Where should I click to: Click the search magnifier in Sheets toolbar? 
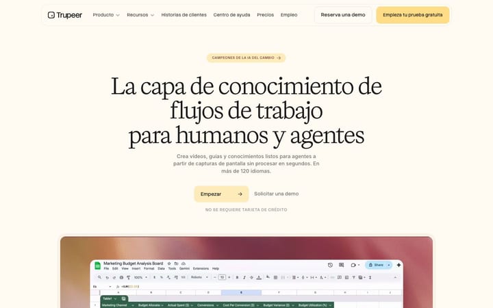(x=99, y=277)
